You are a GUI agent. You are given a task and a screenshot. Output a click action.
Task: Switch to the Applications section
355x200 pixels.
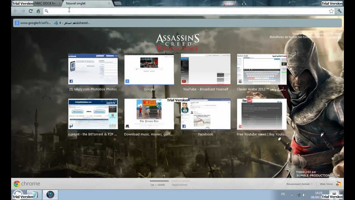click(179, 185)
